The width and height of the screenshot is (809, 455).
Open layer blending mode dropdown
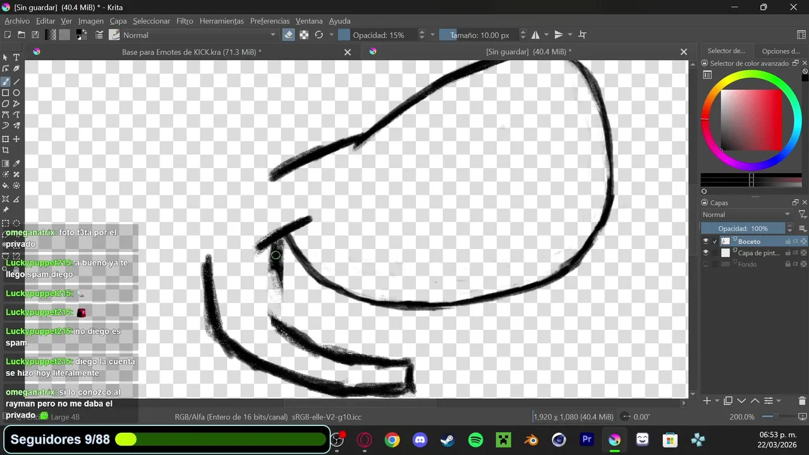tap(747, 215)
